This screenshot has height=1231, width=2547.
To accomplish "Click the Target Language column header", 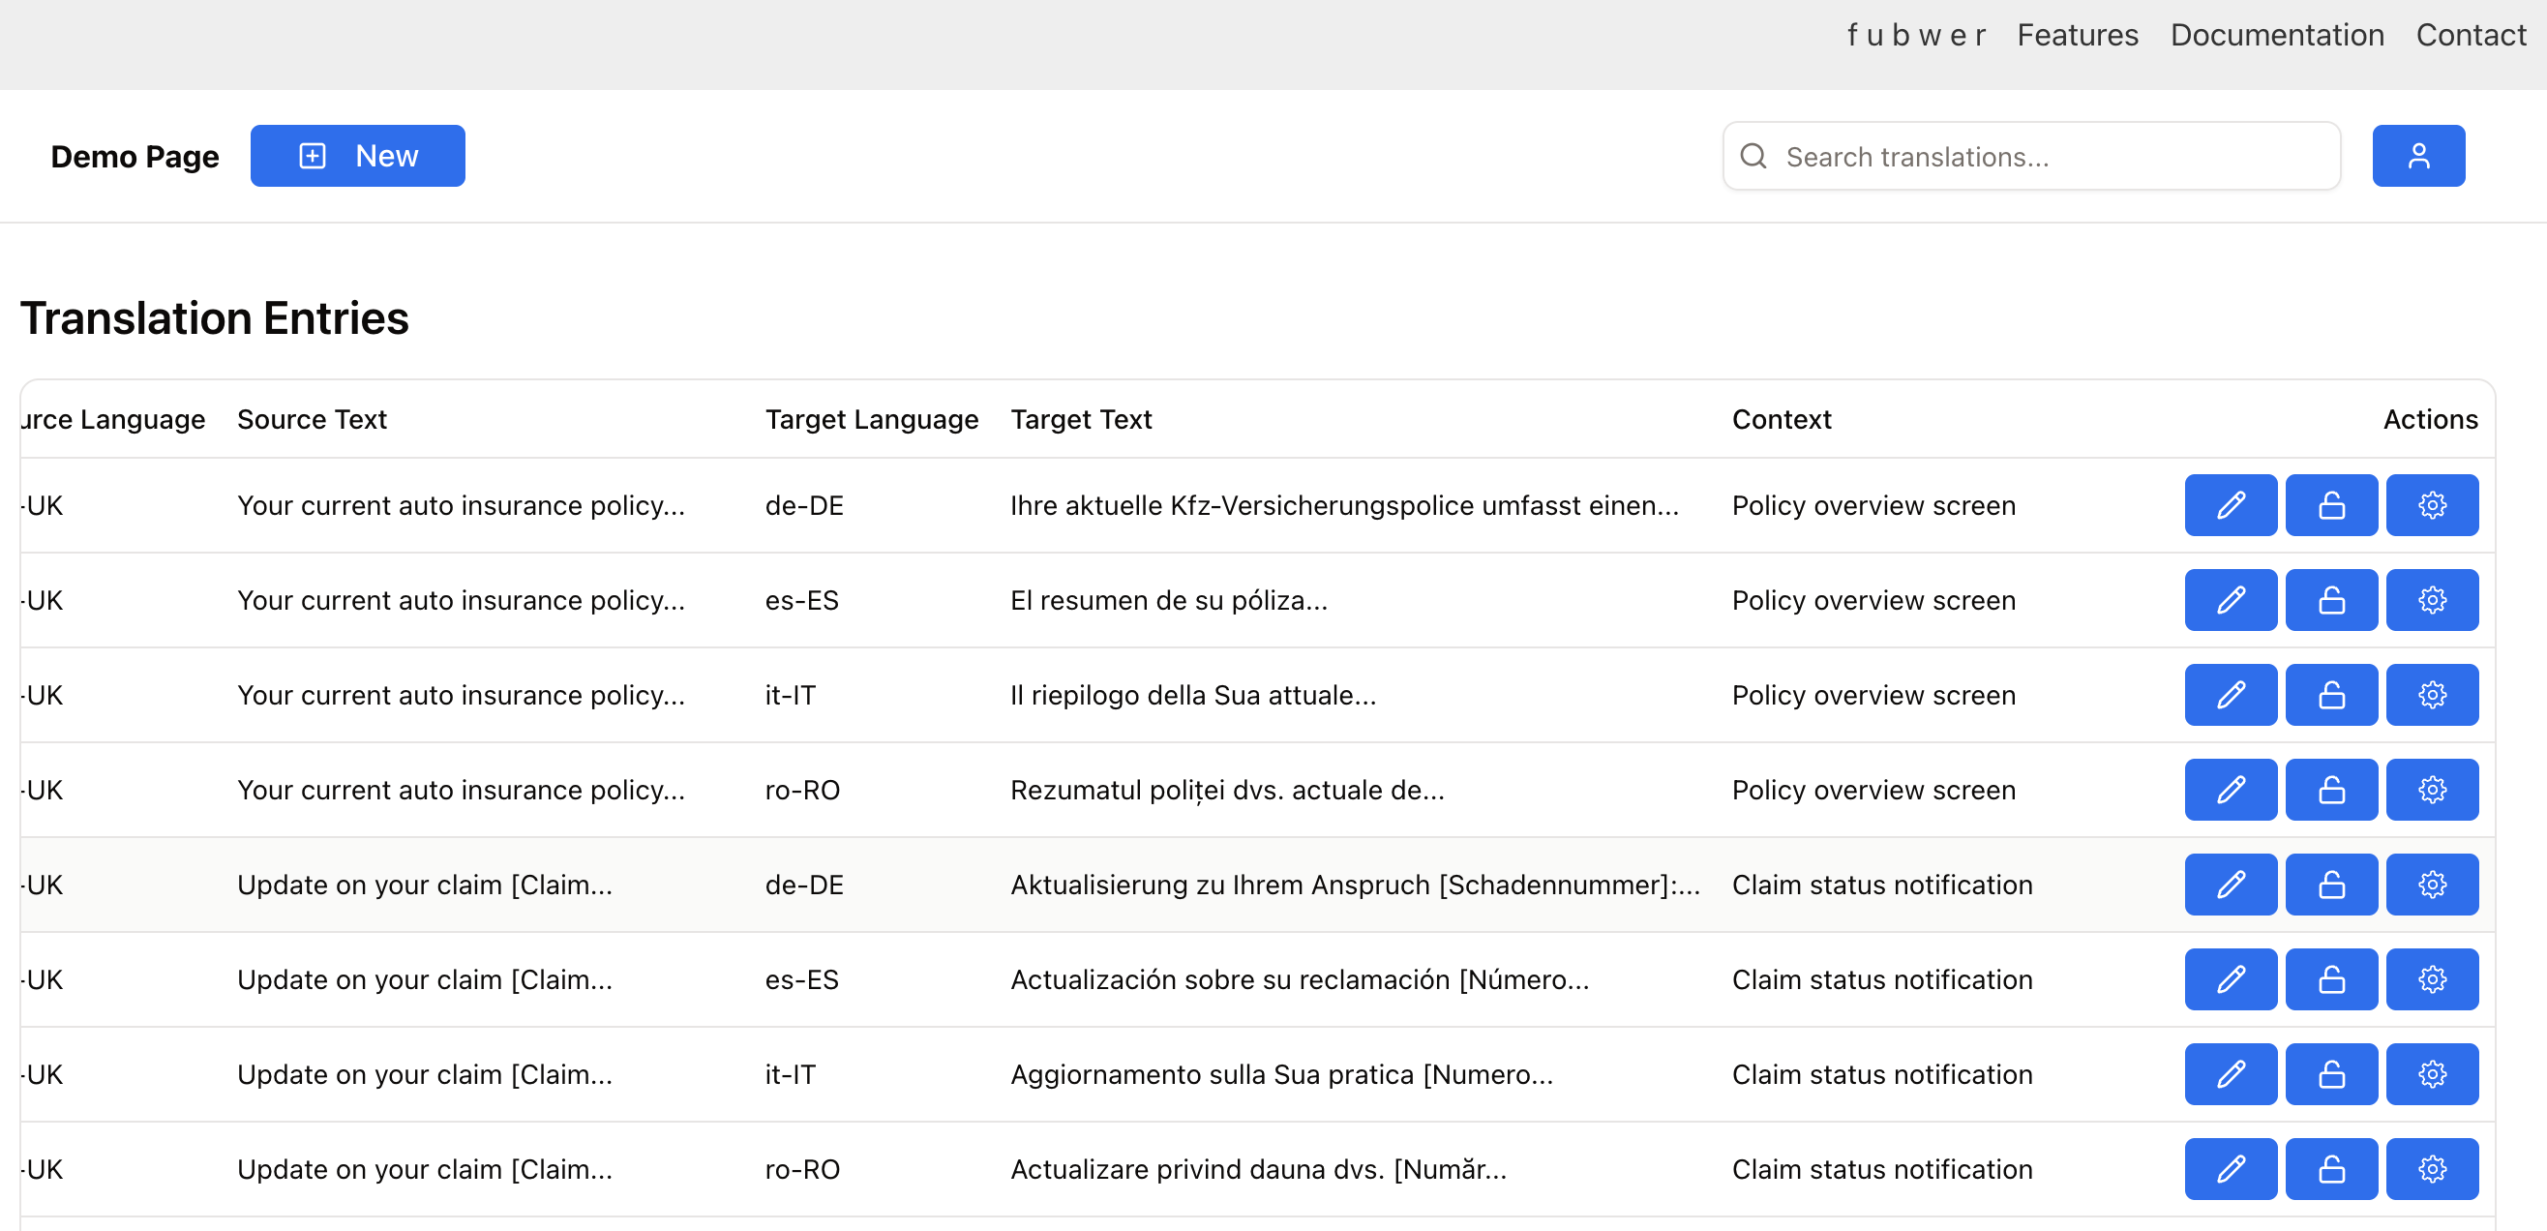I will (x=871, y=419).
